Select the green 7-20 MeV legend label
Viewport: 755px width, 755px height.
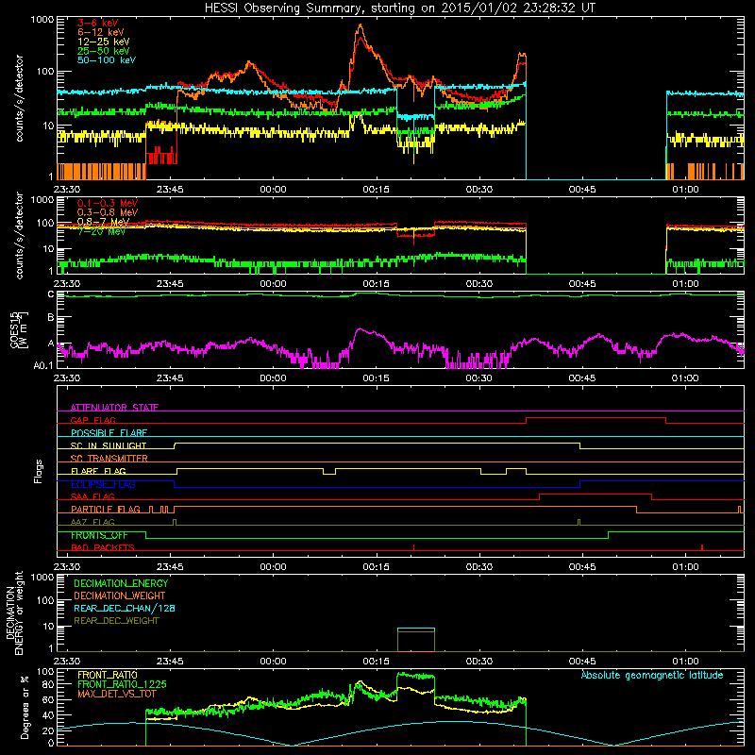[x=102, y=231]
